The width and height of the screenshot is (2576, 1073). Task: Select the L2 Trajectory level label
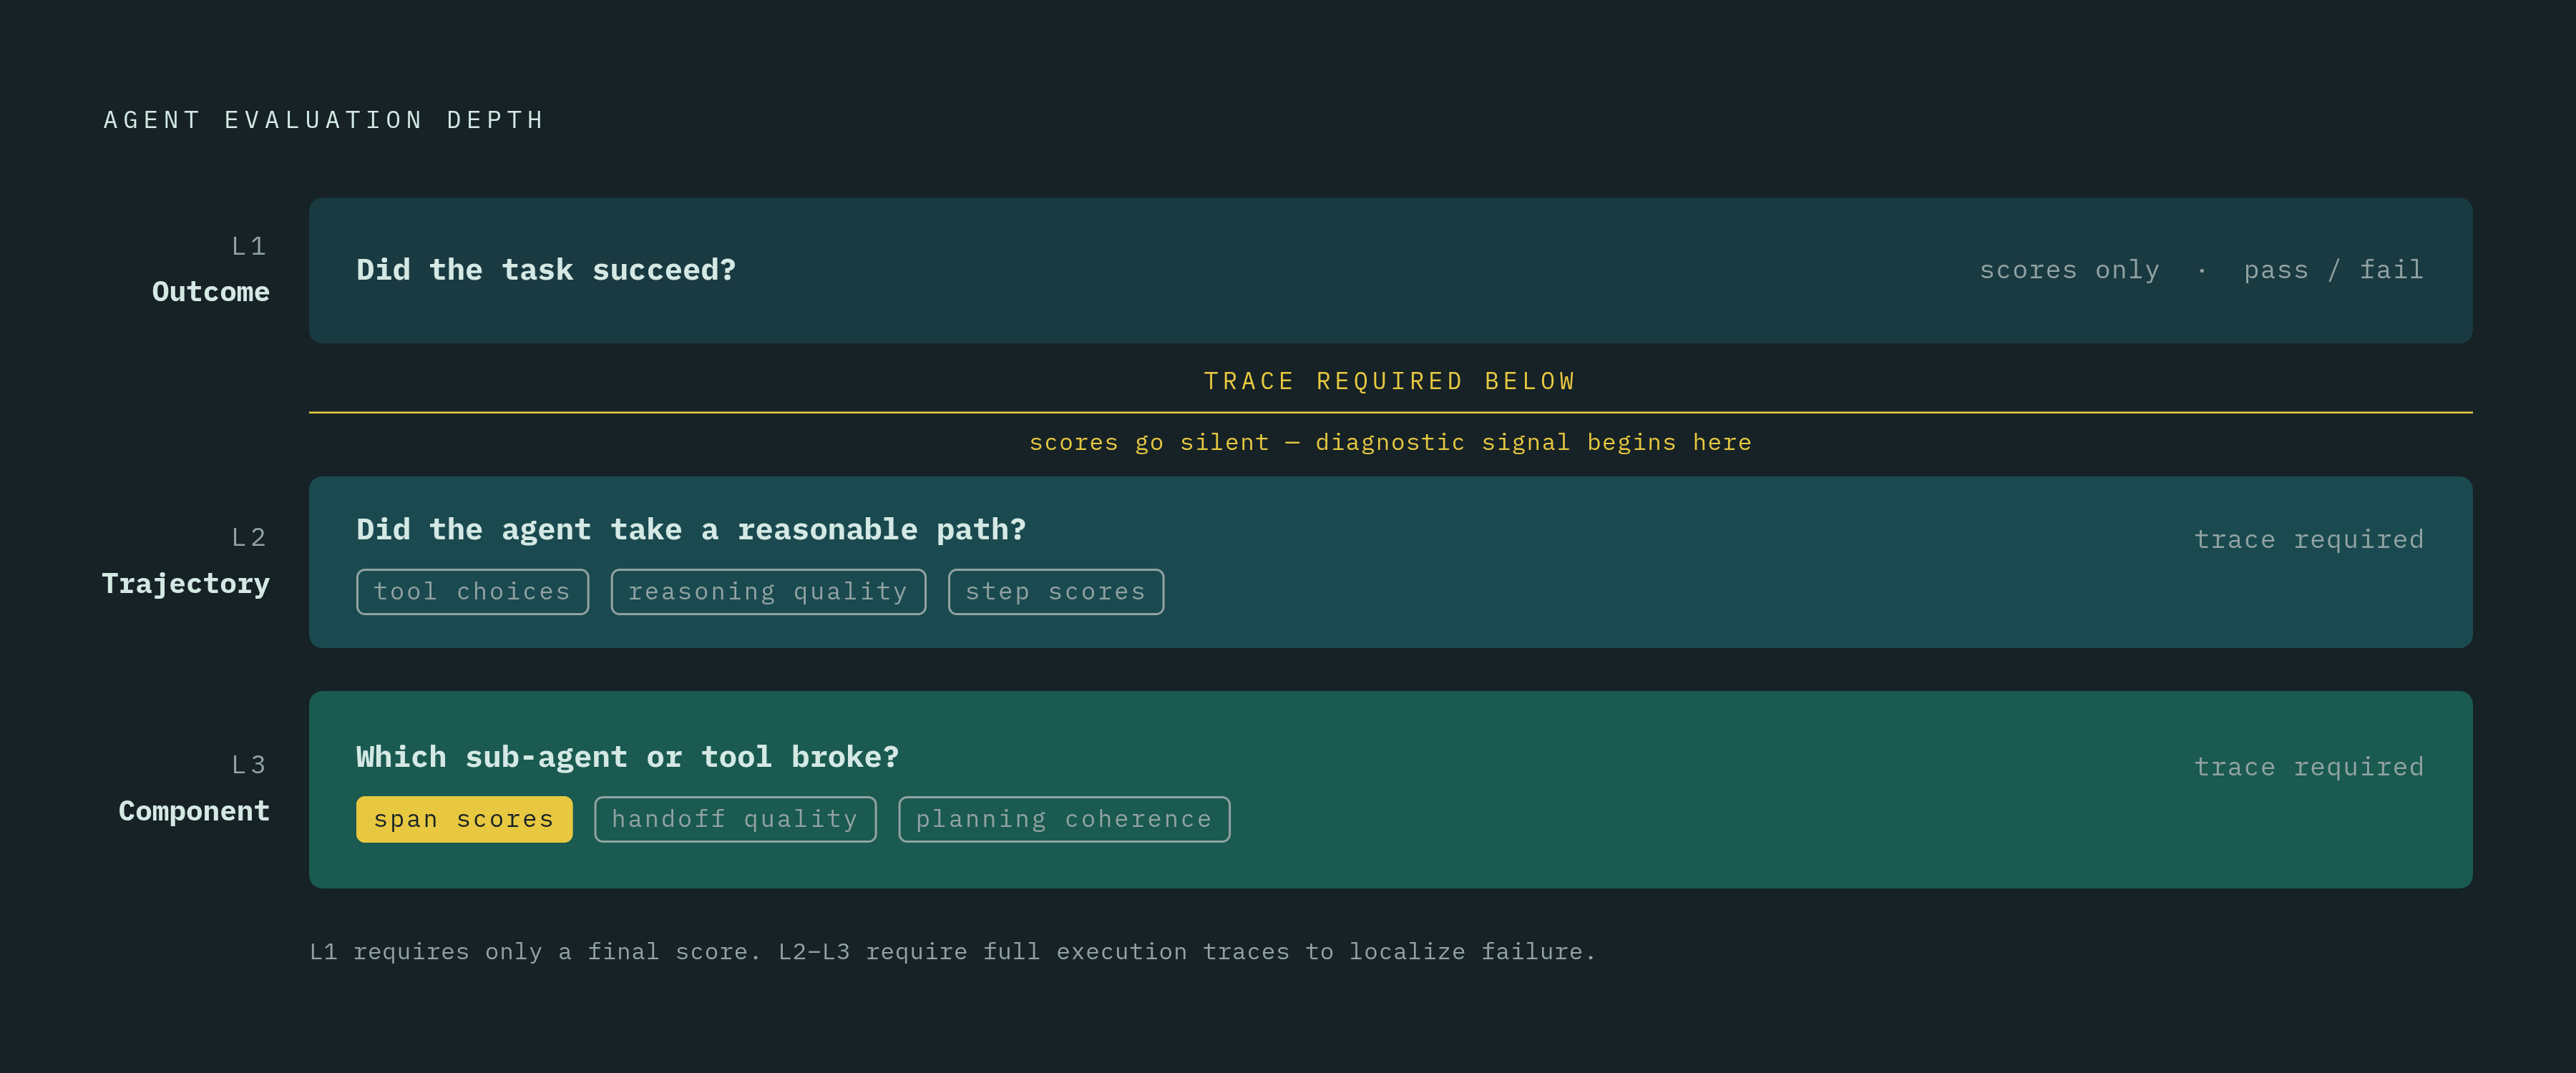(186, 561)
